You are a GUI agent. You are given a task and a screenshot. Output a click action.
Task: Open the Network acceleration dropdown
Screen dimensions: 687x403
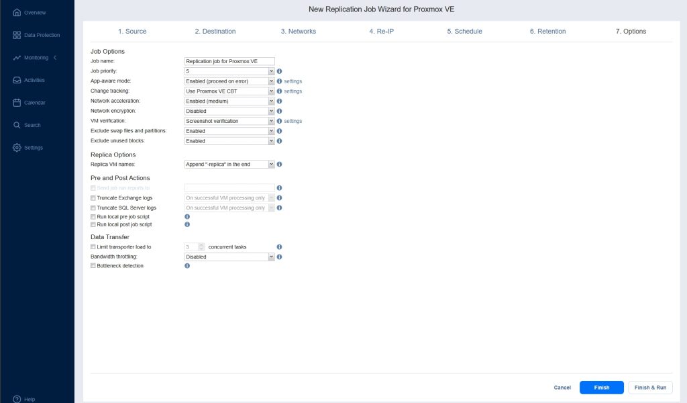[x=229, y=101]
